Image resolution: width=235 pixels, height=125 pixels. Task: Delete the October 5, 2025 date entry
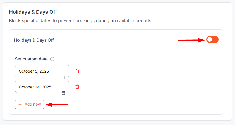pyautogui.click(x=77, y=71)
